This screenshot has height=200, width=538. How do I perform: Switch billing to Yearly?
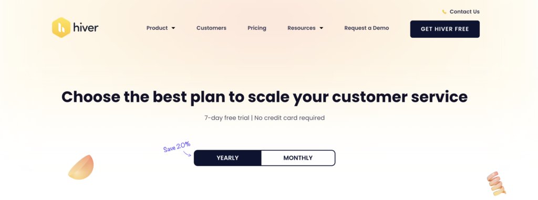(x=227, y=158)
